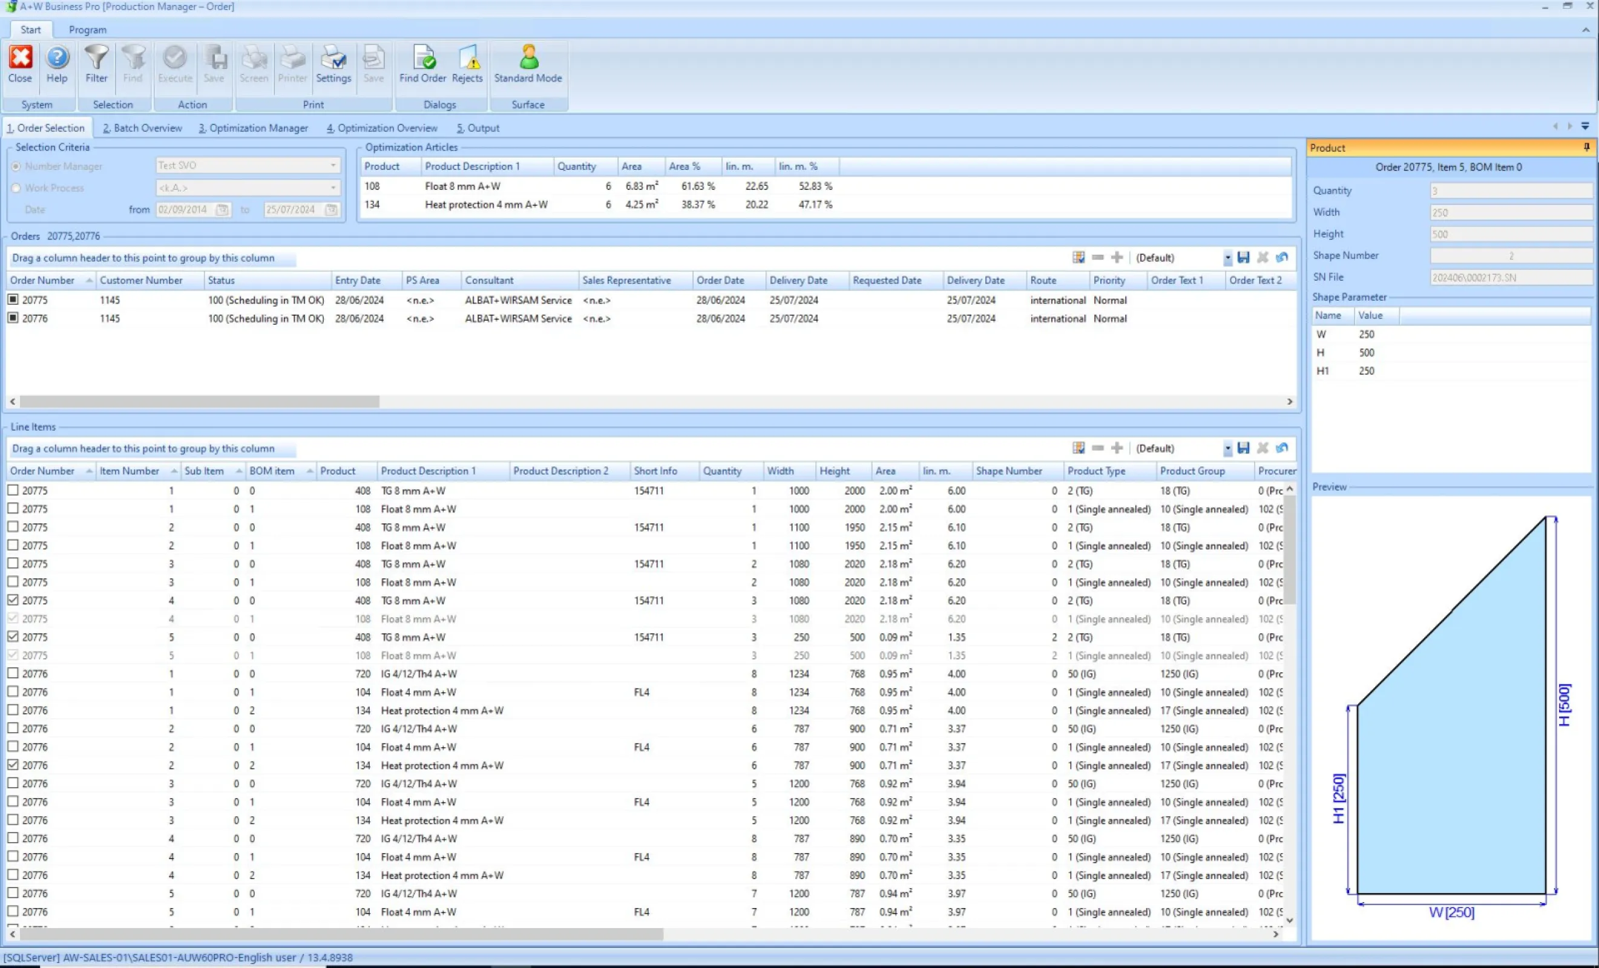Select the Filter tool in Selection group
This screenshot has width=1599, height=968.
pos(96,65)
